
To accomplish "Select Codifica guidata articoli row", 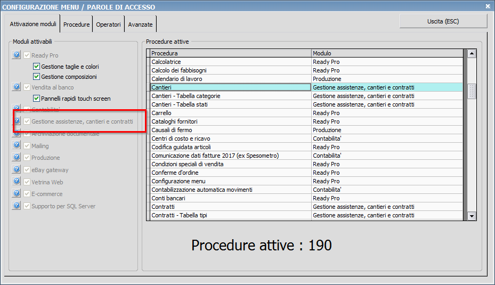I will (306, 147).
